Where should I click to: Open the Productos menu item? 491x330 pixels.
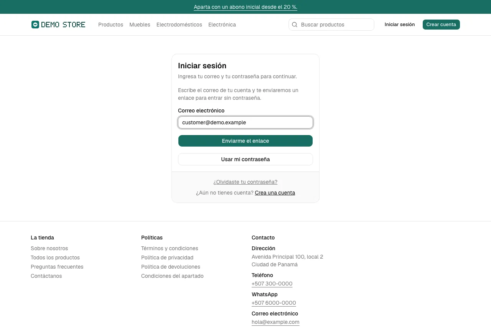[x=110, y=25]
